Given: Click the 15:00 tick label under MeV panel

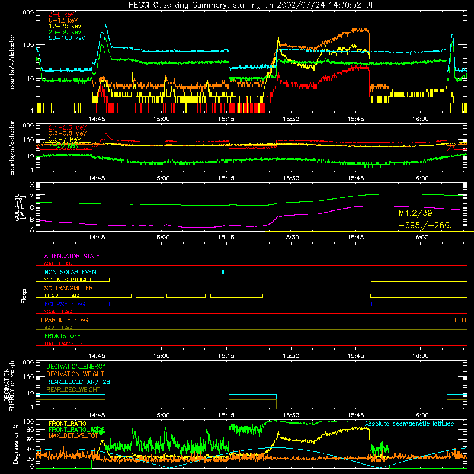Looking at the screenshot, I should tap(161, 178).
